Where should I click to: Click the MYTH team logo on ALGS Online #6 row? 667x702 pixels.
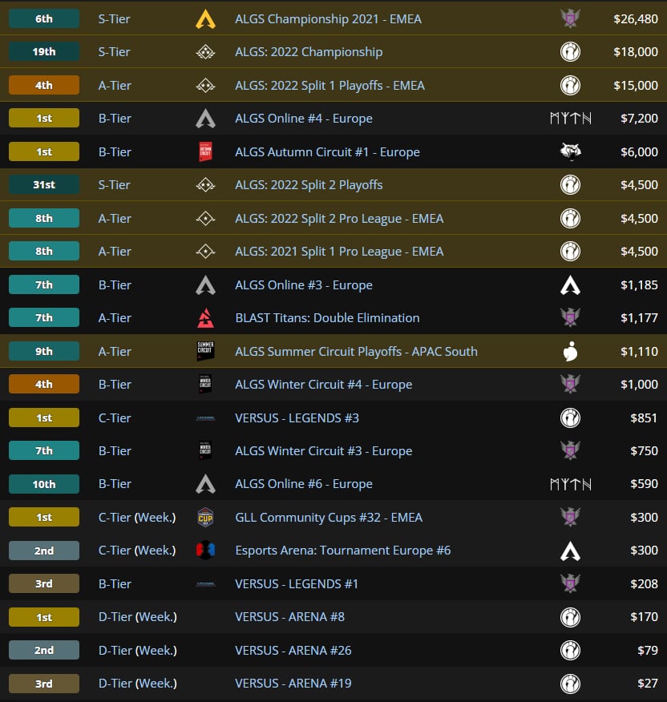571,484
